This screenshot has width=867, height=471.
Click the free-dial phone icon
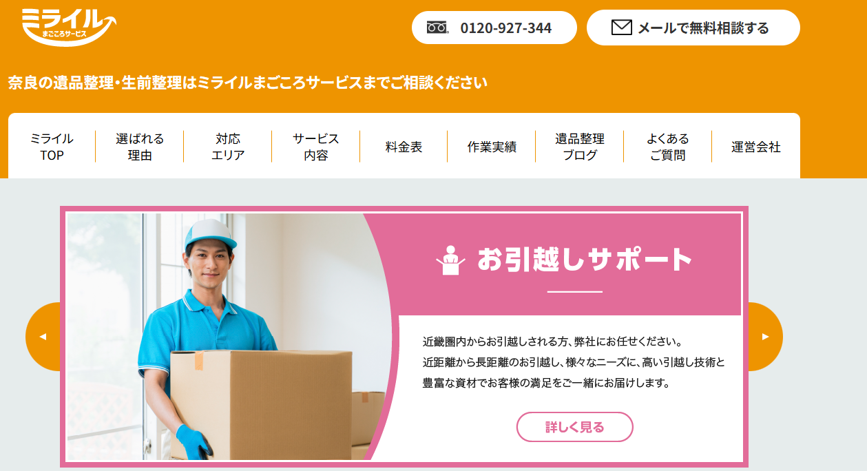(x=437, y=28)
